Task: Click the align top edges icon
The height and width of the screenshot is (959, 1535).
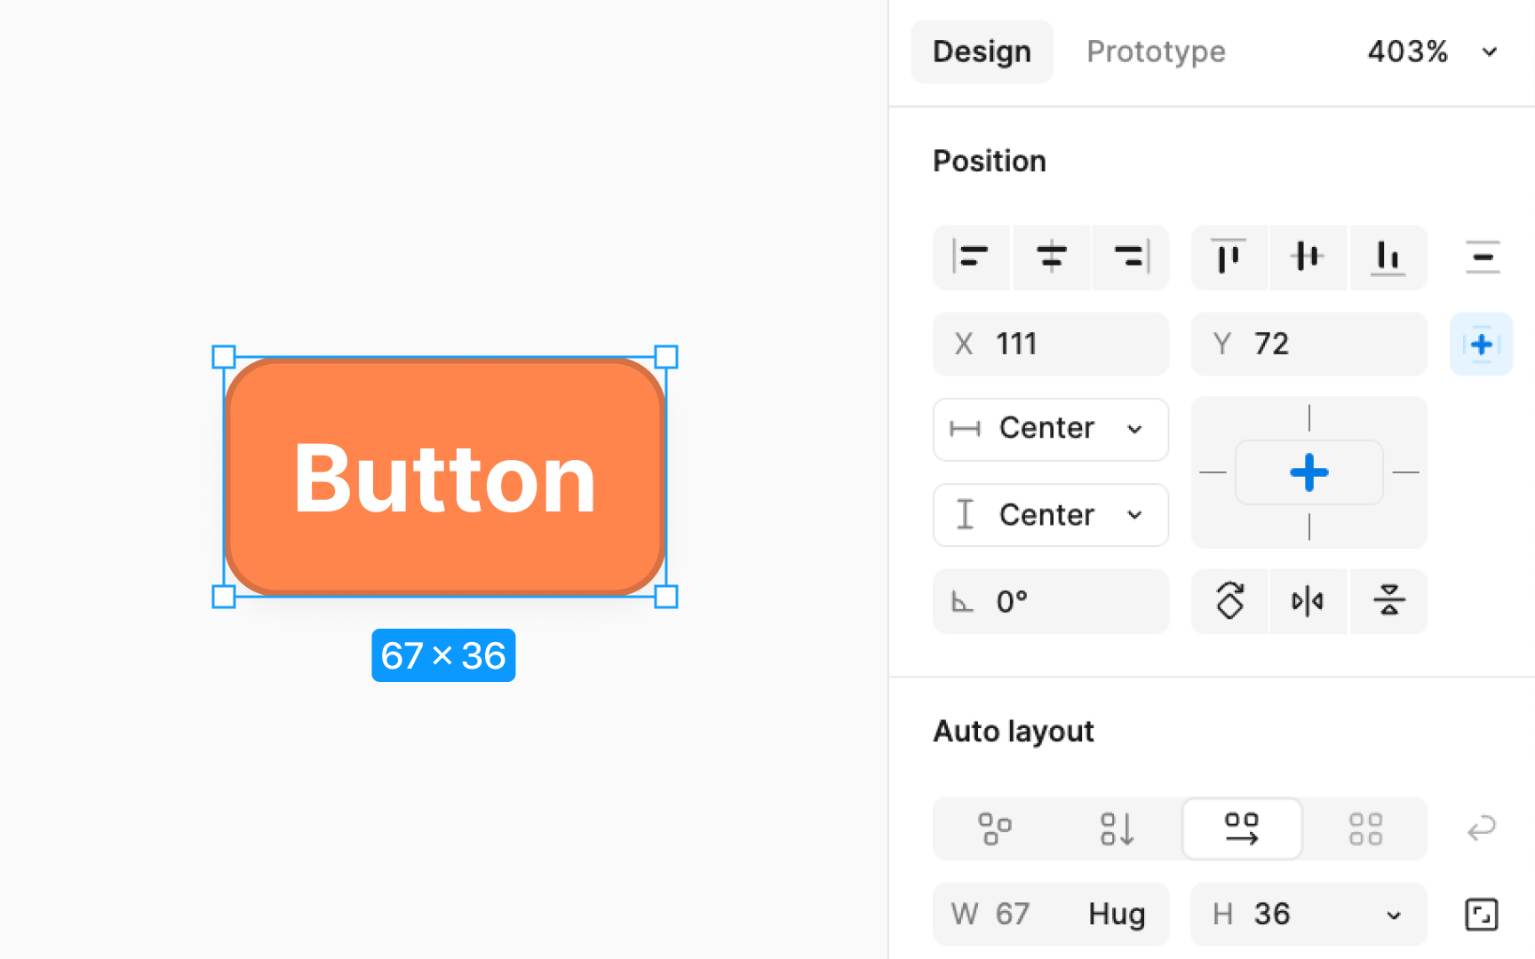Action: coord(1229,258)
